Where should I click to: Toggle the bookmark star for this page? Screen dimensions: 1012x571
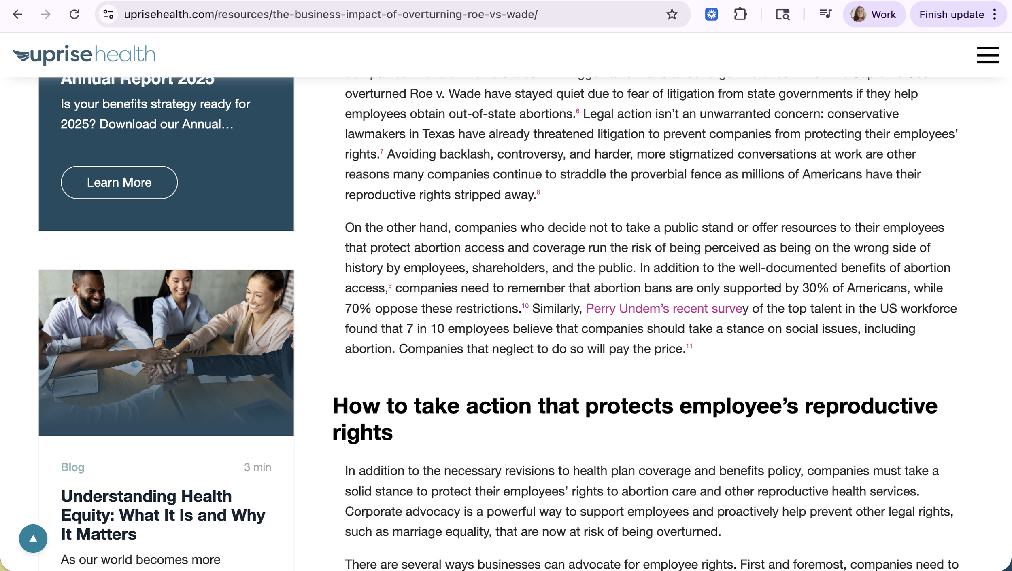click(672, 15)
